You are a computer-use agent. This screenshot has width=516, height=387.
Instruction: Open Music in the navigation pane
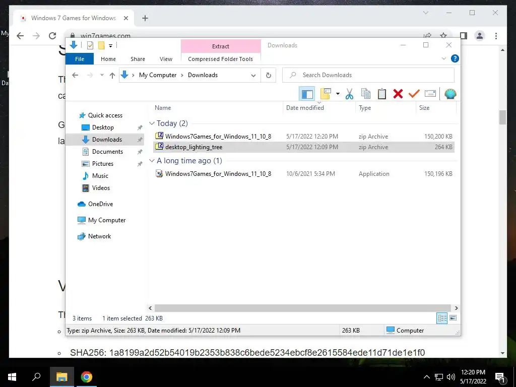pos(100,176)
